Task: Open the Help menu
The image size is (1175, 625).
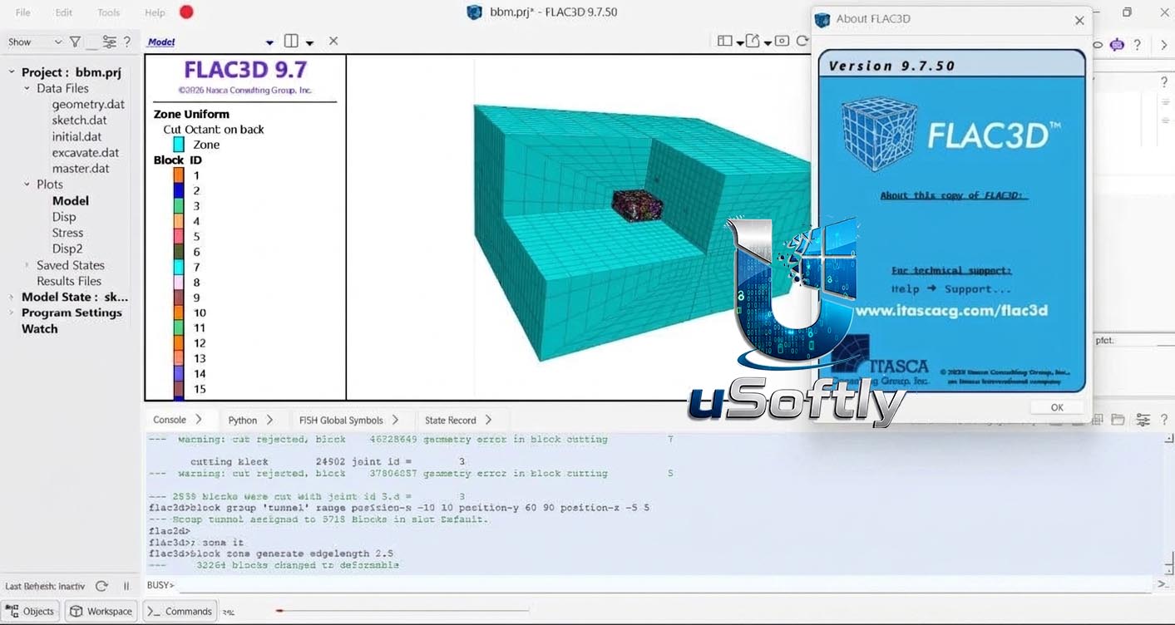Action: tap(155, 12)
